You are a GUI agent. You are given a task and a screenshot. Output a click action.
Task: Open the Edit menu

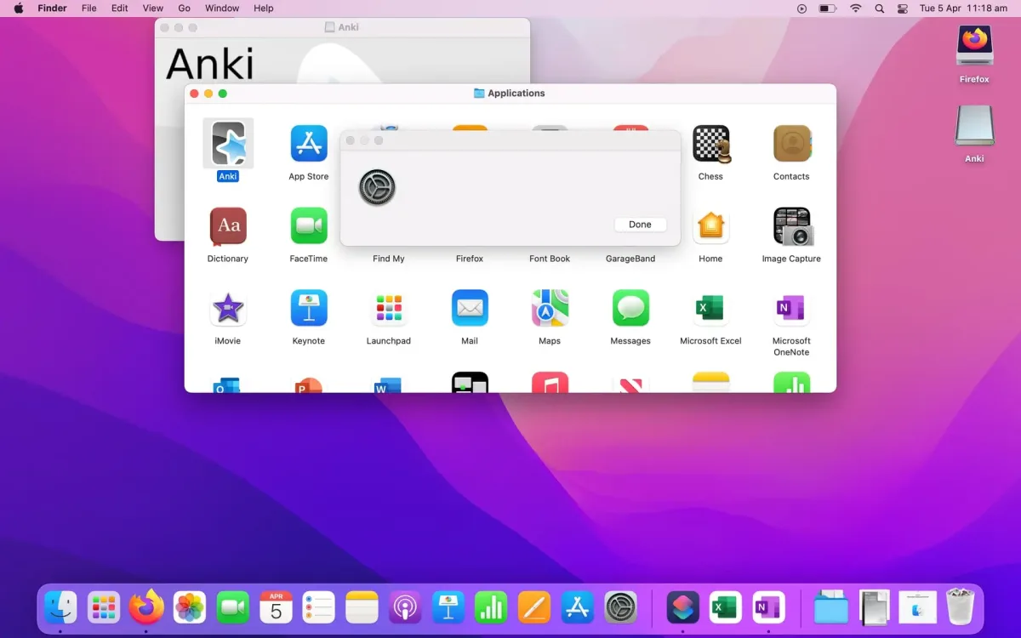pyautogui.click(x=120, y=9)
